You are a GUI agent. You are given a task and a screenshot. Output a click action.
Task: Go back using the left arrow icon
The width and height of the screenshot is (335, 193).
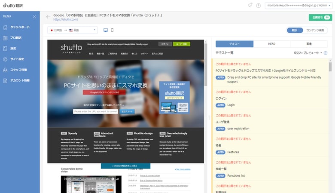[x=48, y=17]
